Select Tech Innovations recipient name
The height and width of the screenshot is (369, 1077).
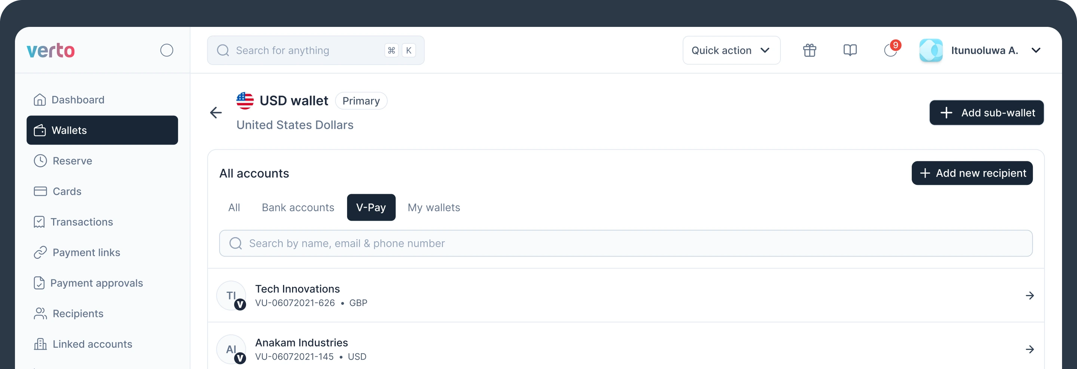pos(298,289)
